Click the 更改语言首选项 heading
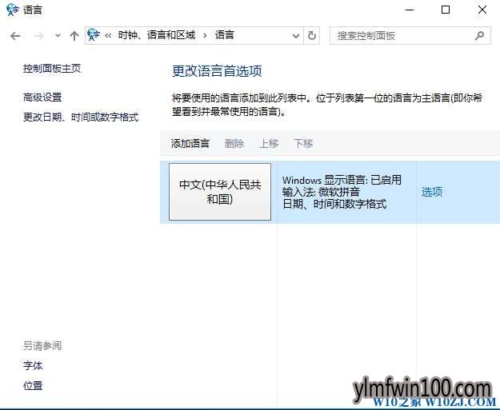The image size is (500, 410). [x=217, y=71]
